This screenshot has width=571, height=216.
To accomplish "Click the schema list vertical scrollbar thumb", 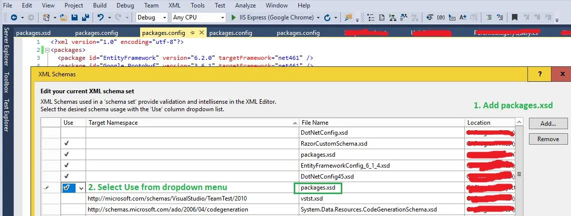I will [519, 174].
